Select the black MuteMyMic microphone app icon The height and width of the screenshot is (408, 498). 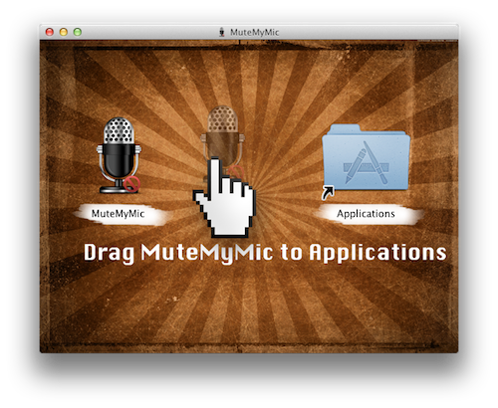(119, 155)
